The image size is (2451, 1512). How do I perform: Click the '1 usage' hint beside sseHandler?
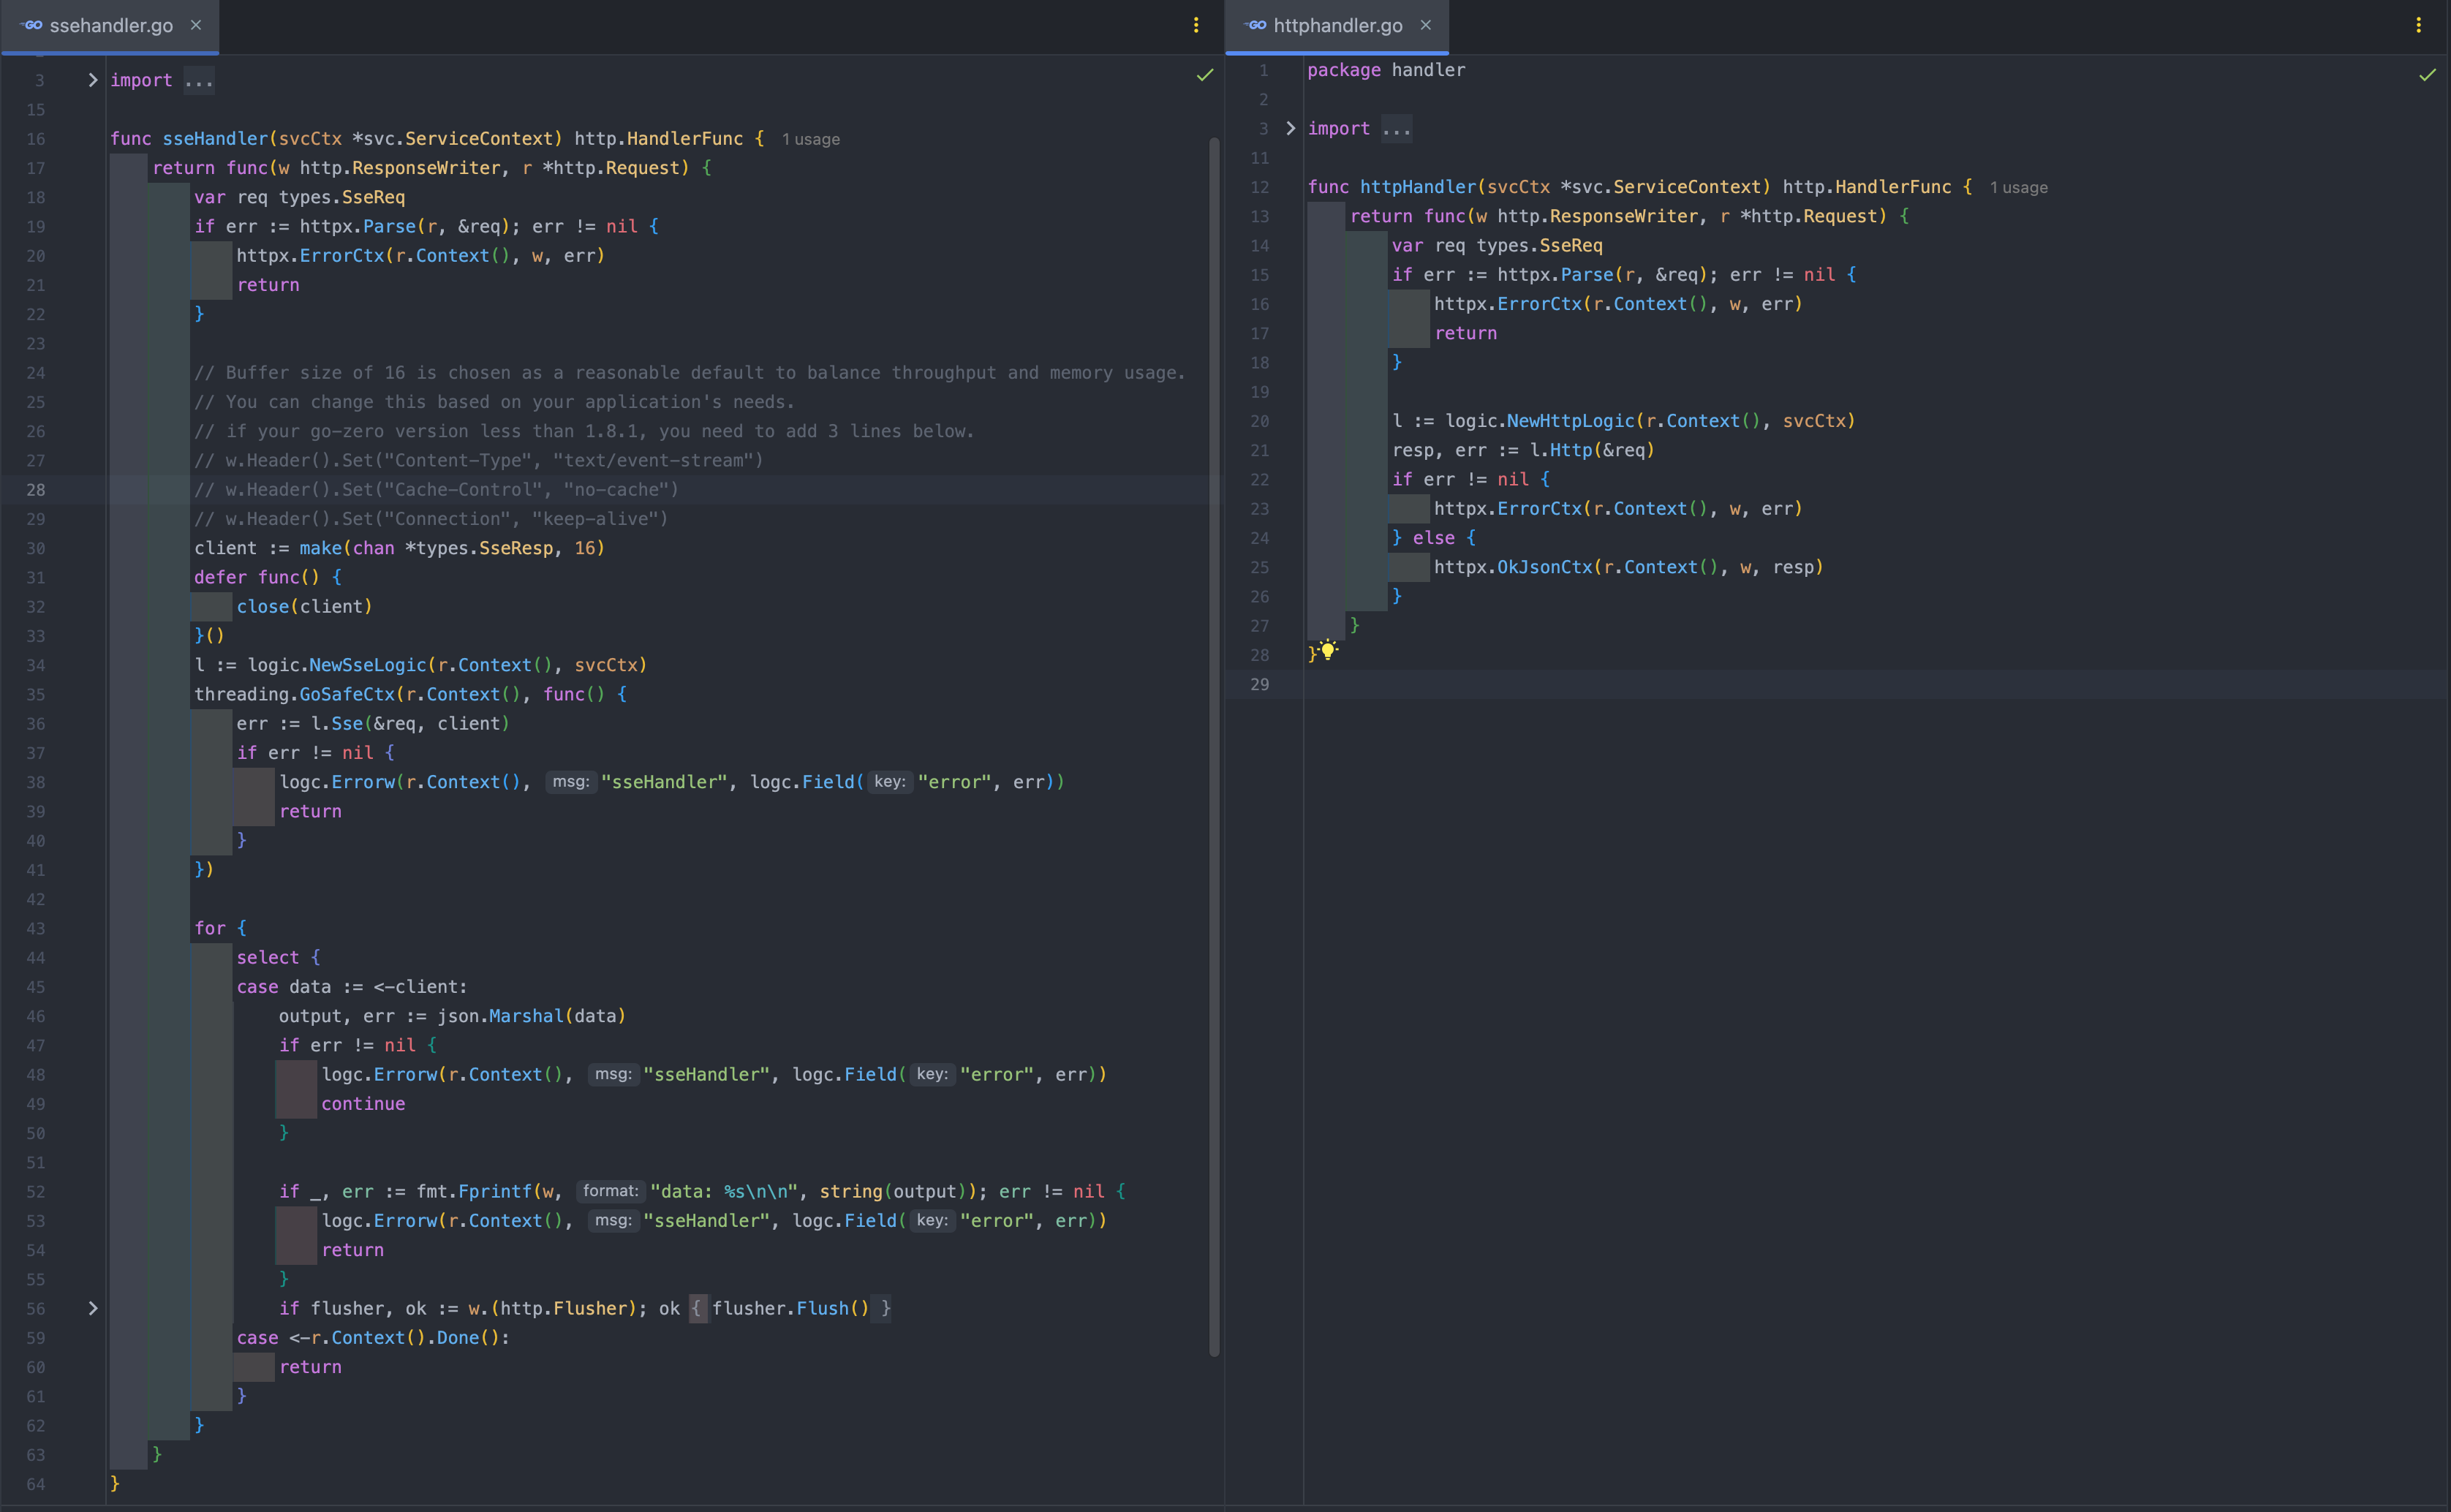(810, 139)
